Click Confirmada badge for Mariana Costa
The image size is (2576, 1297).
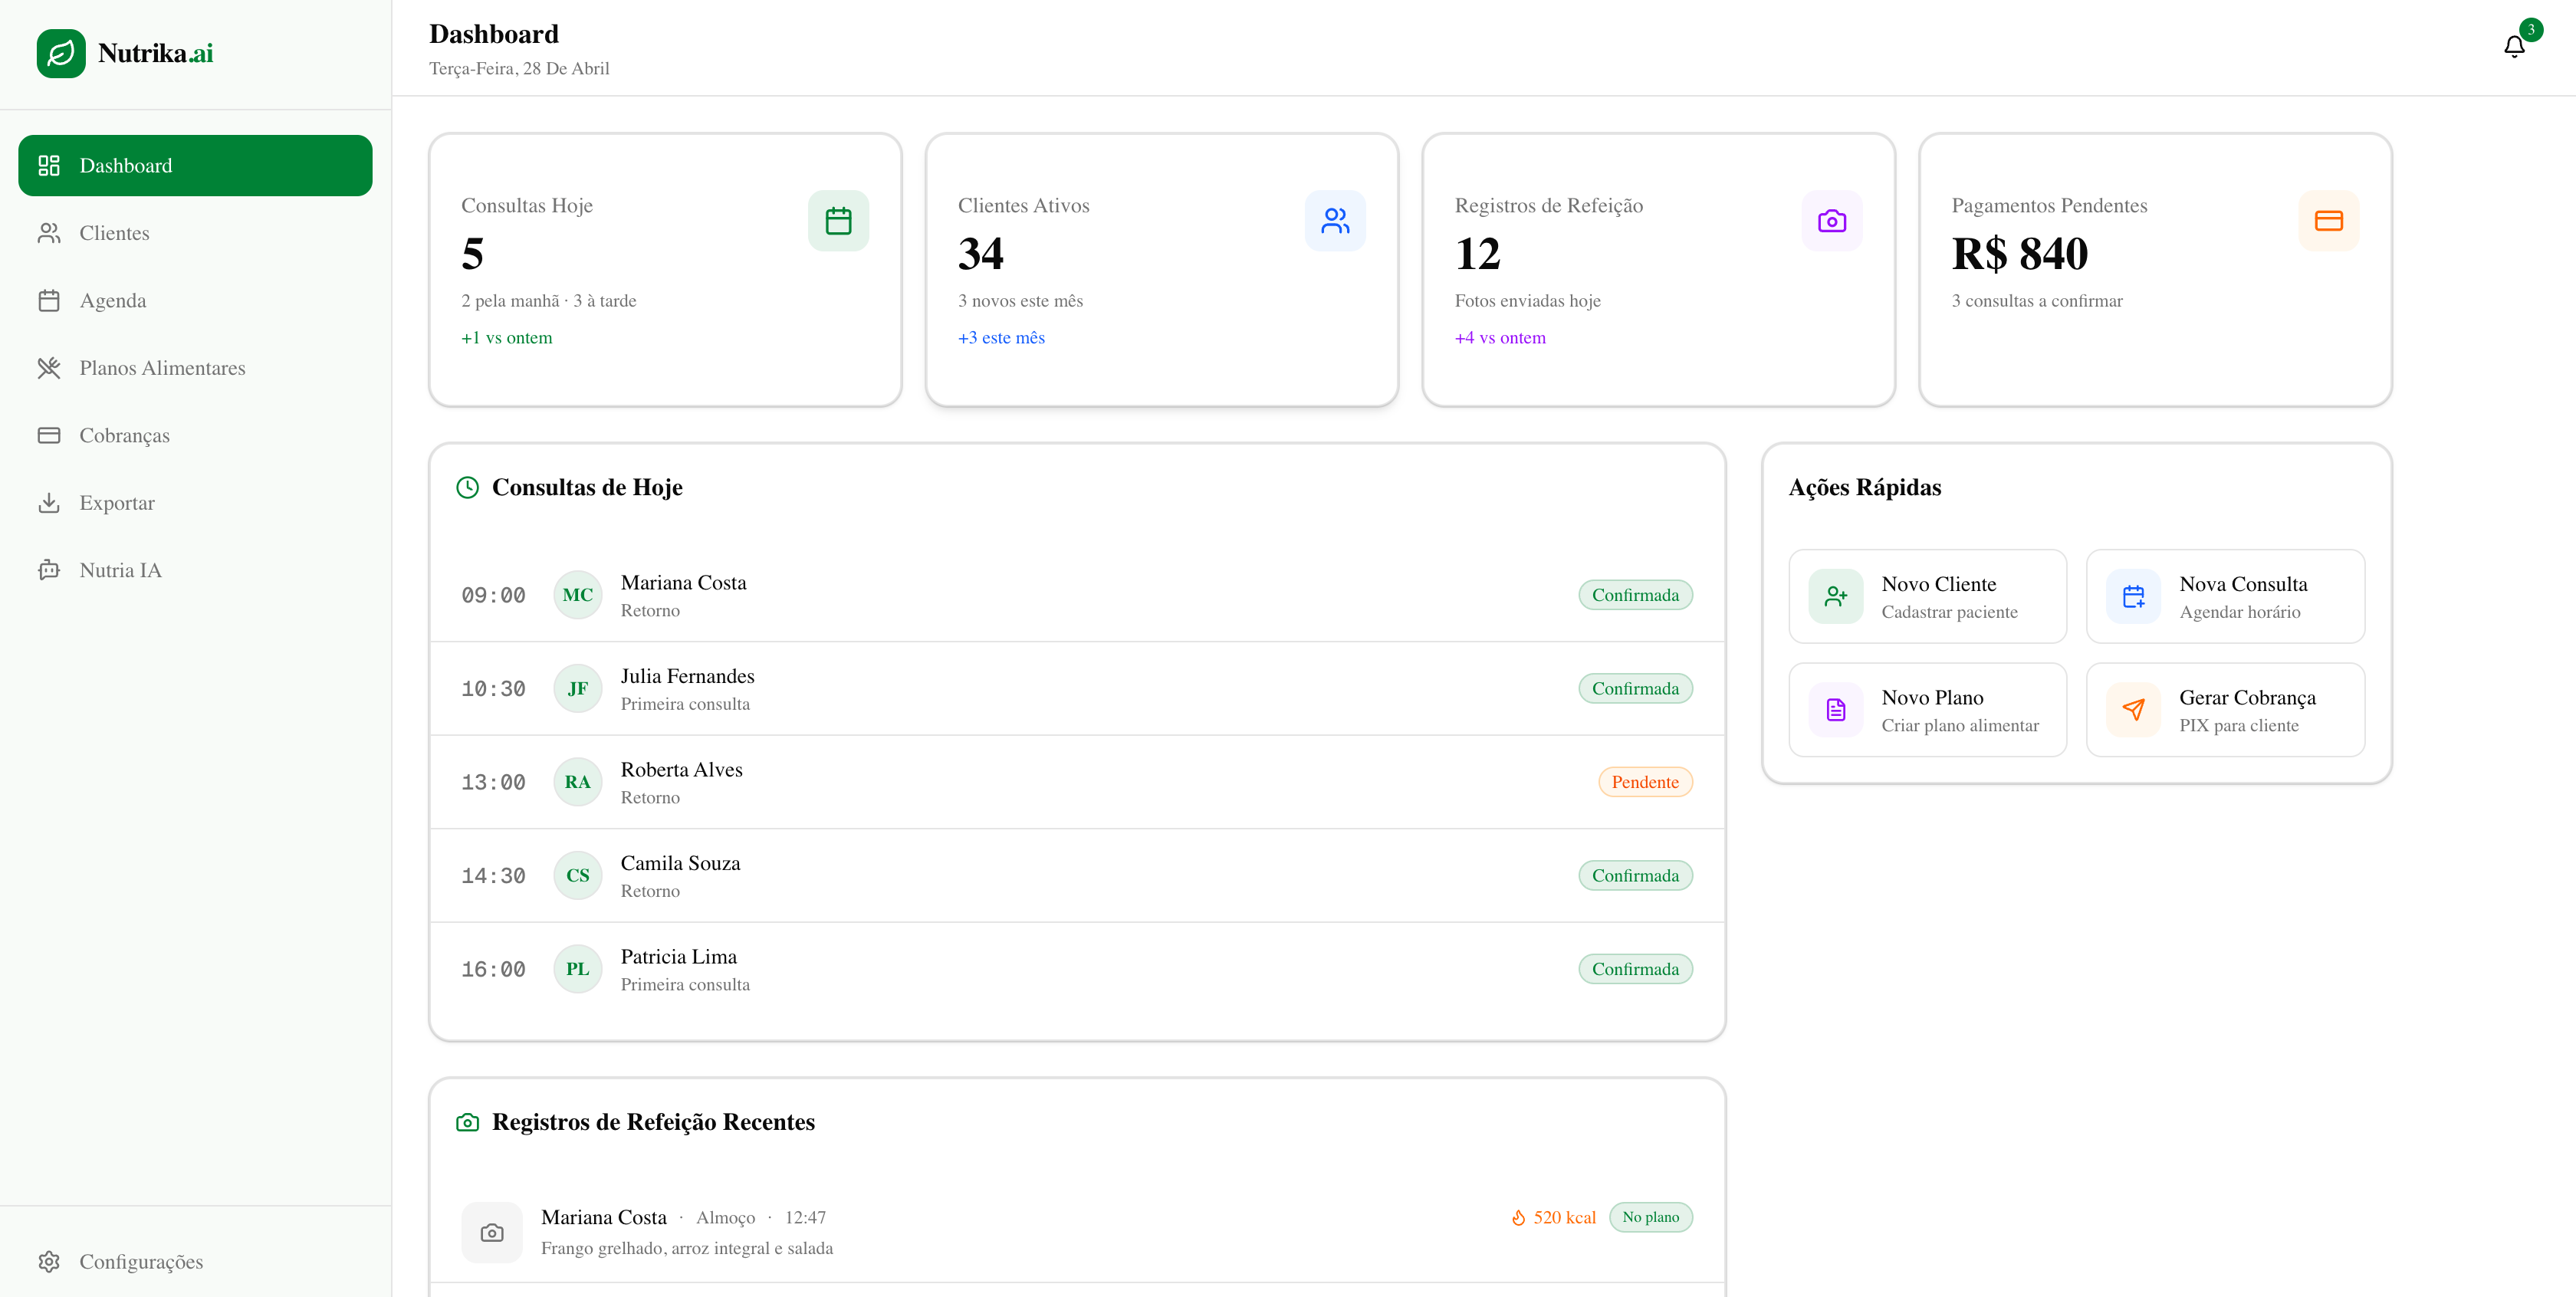pyautogui.click(x=1635, y=595)
